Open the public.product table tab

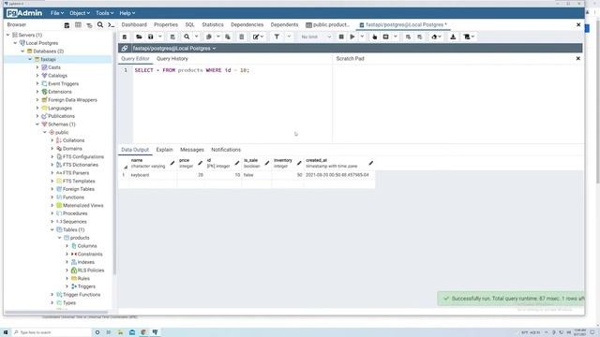click(327, 24)
